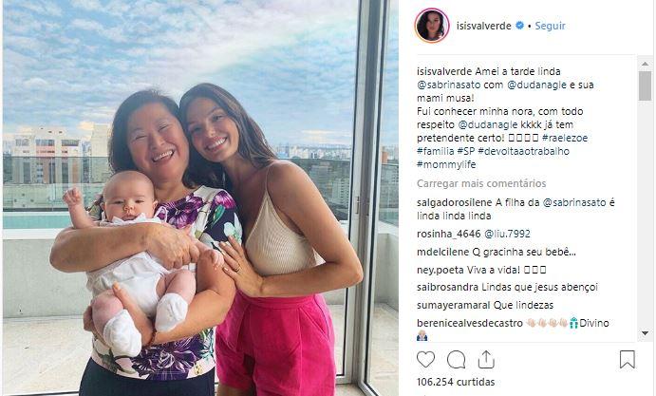Screen dimensions: 656x396
Task: Open the #mommylife hashtag
Action: [x=446, y=164]
